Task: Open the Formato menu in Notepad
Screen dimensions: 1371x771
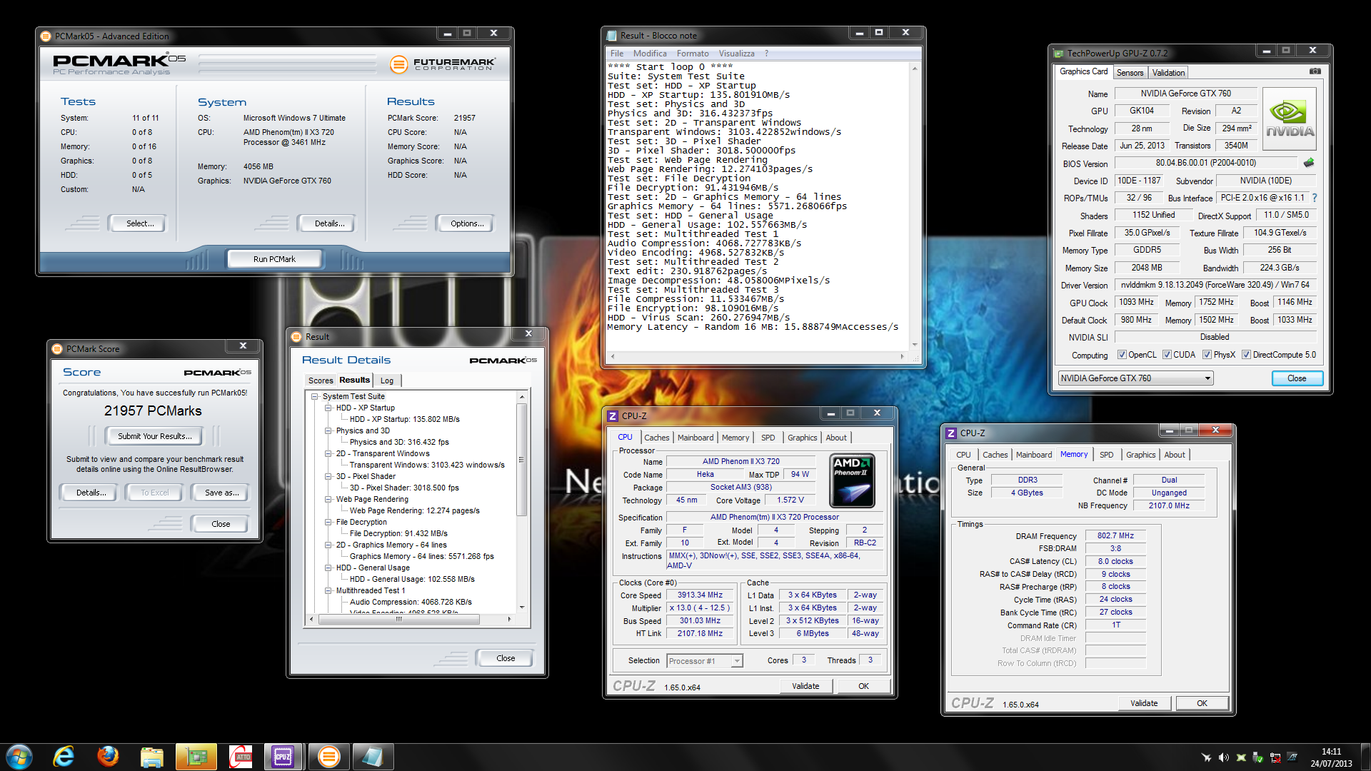Action: point(693,54)
